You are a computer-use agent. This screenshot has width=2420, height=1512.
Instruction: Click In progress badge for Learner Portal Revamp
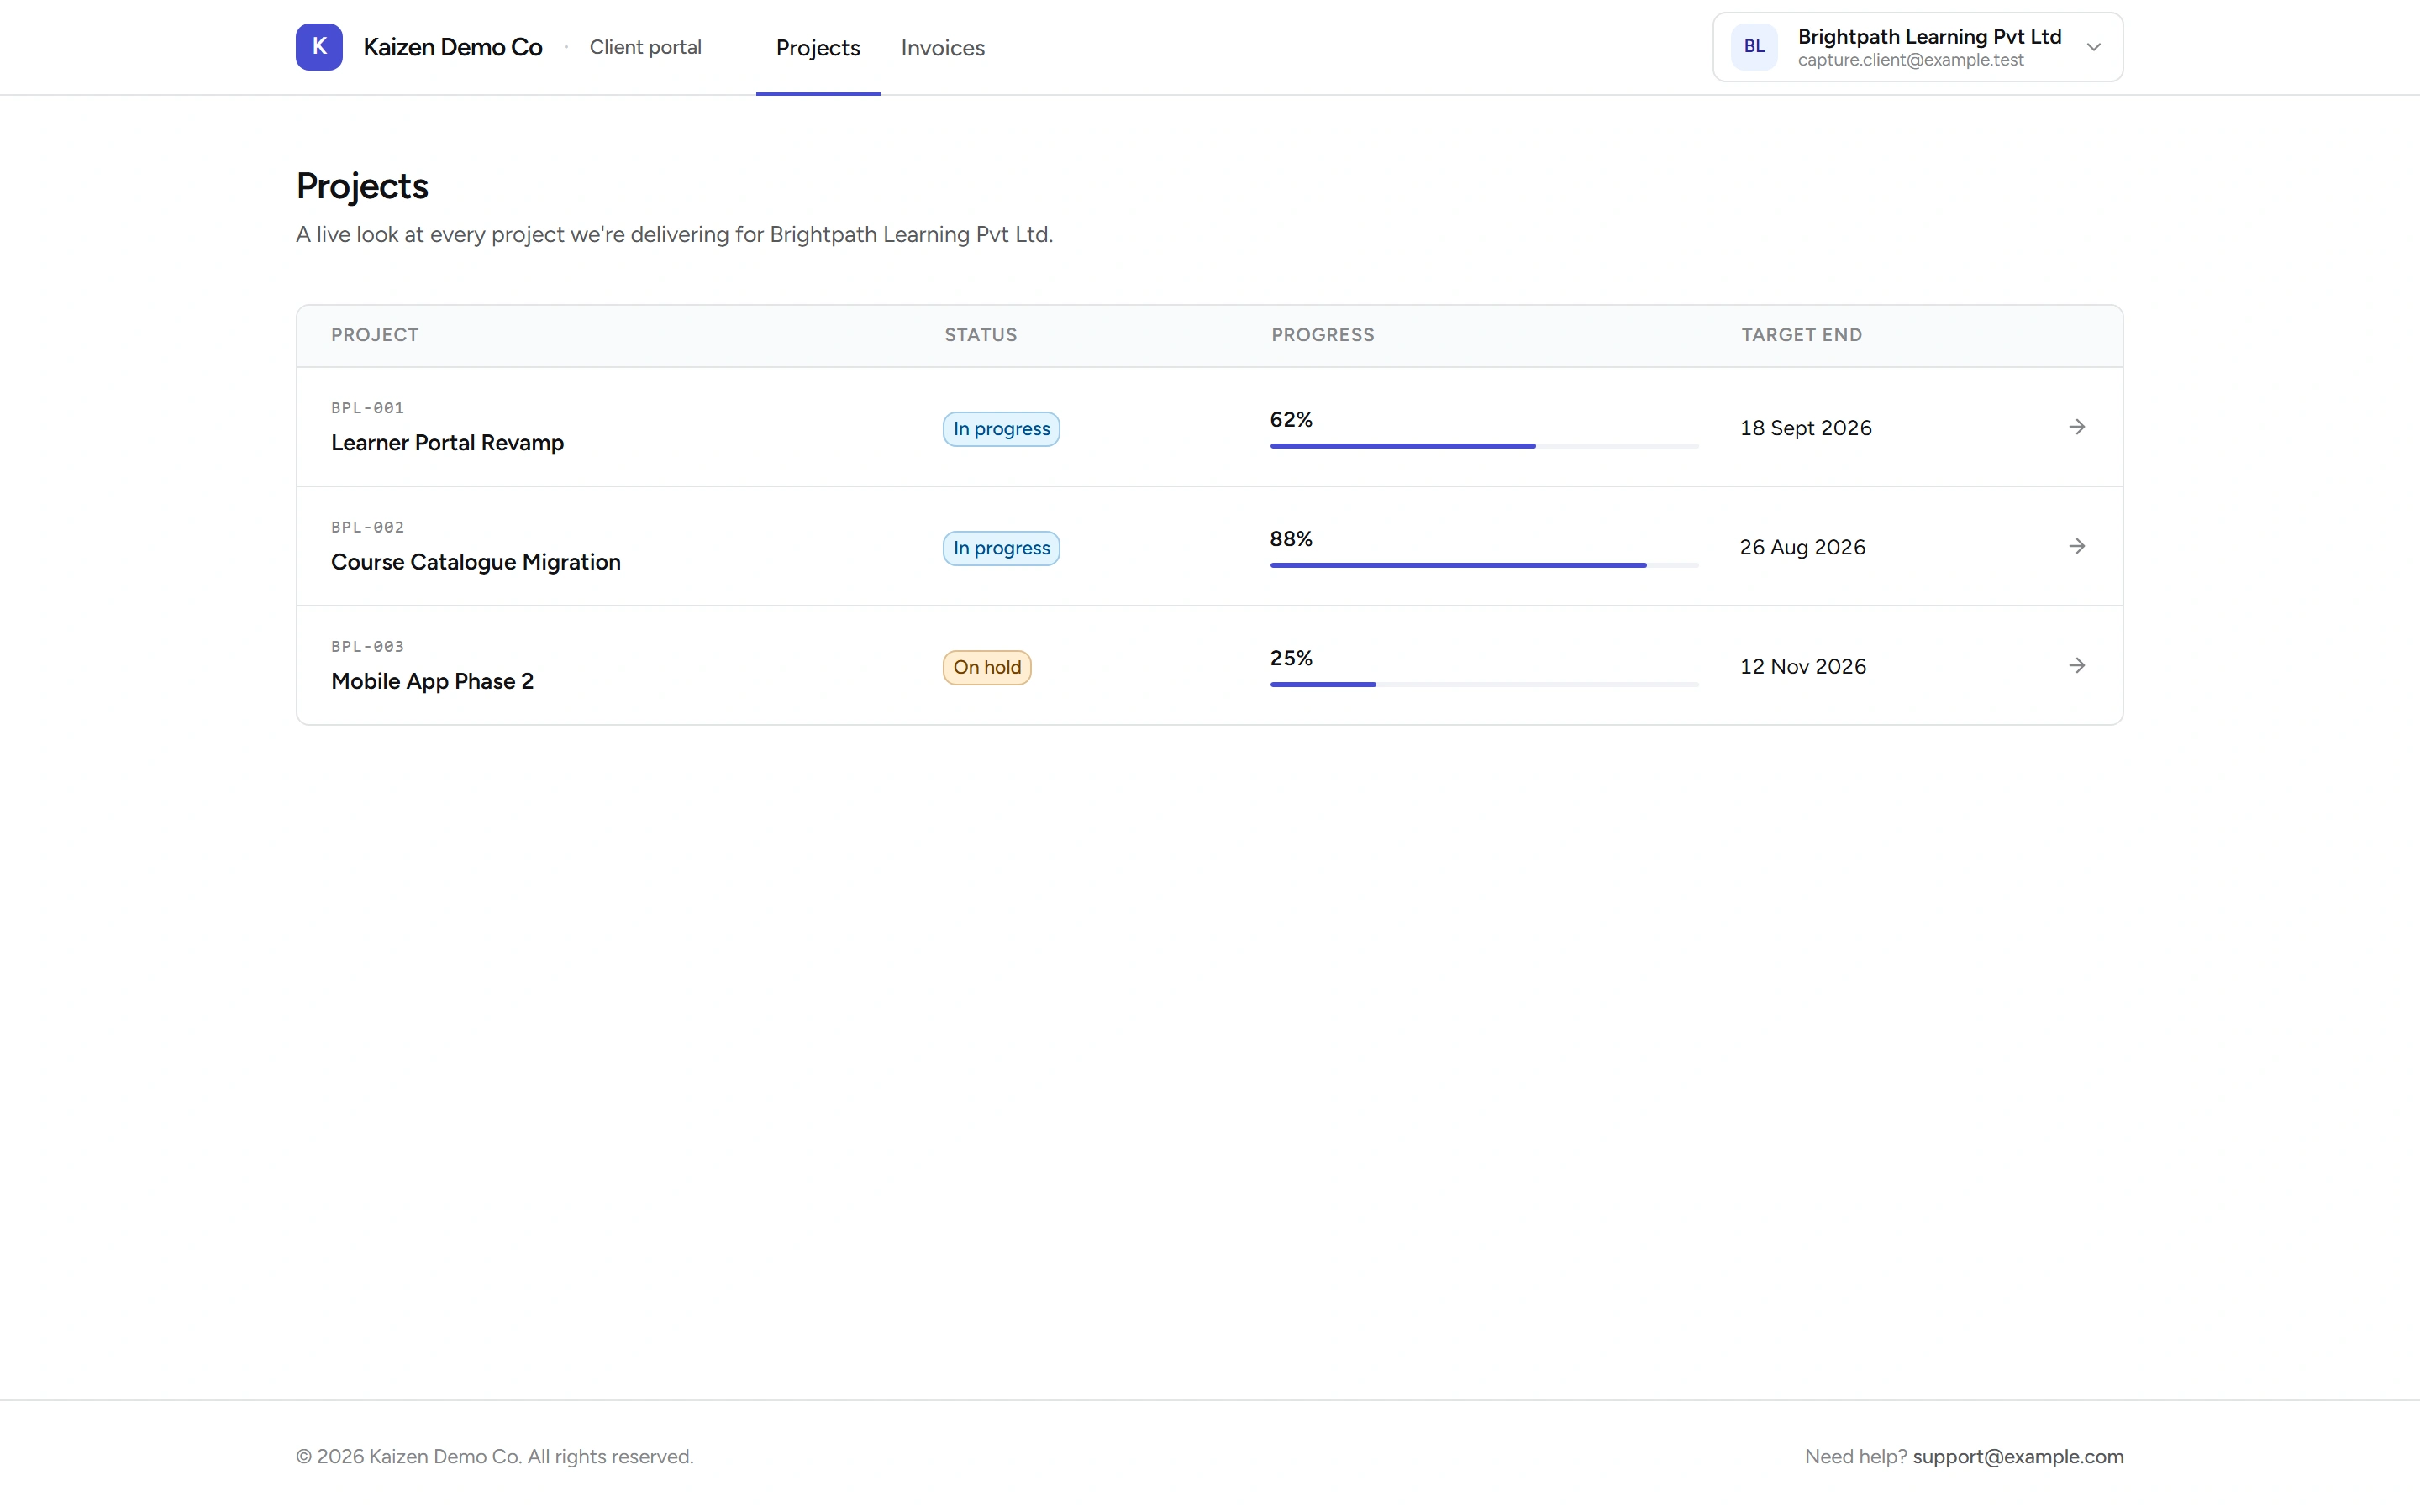point(1001,429)
